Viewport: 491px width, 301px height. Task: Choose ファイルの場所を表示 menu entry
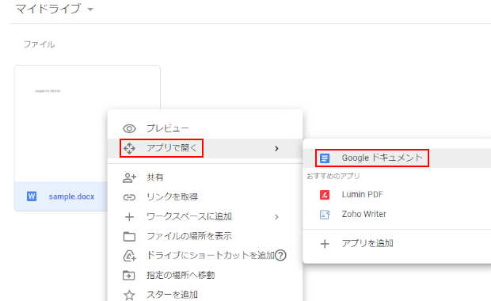(x=205, y=236)
